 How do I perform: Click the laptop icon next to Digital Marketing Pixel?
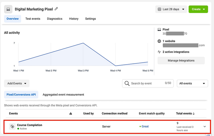[x=8, y=9]
